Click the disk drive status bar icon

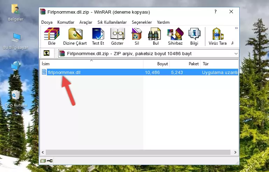pos(43,161)
